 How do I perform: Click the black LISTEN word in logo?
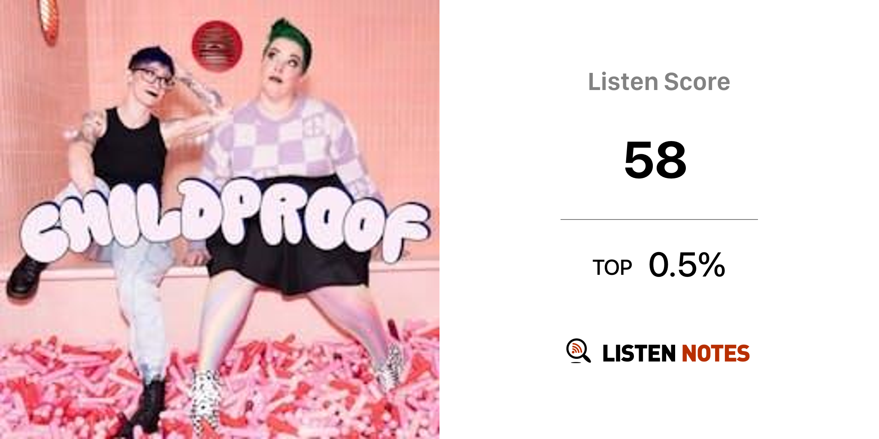click(639, 354)
